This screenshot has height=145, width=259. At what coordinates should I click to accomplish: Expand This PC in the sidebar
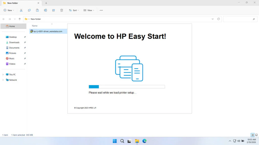3,75
